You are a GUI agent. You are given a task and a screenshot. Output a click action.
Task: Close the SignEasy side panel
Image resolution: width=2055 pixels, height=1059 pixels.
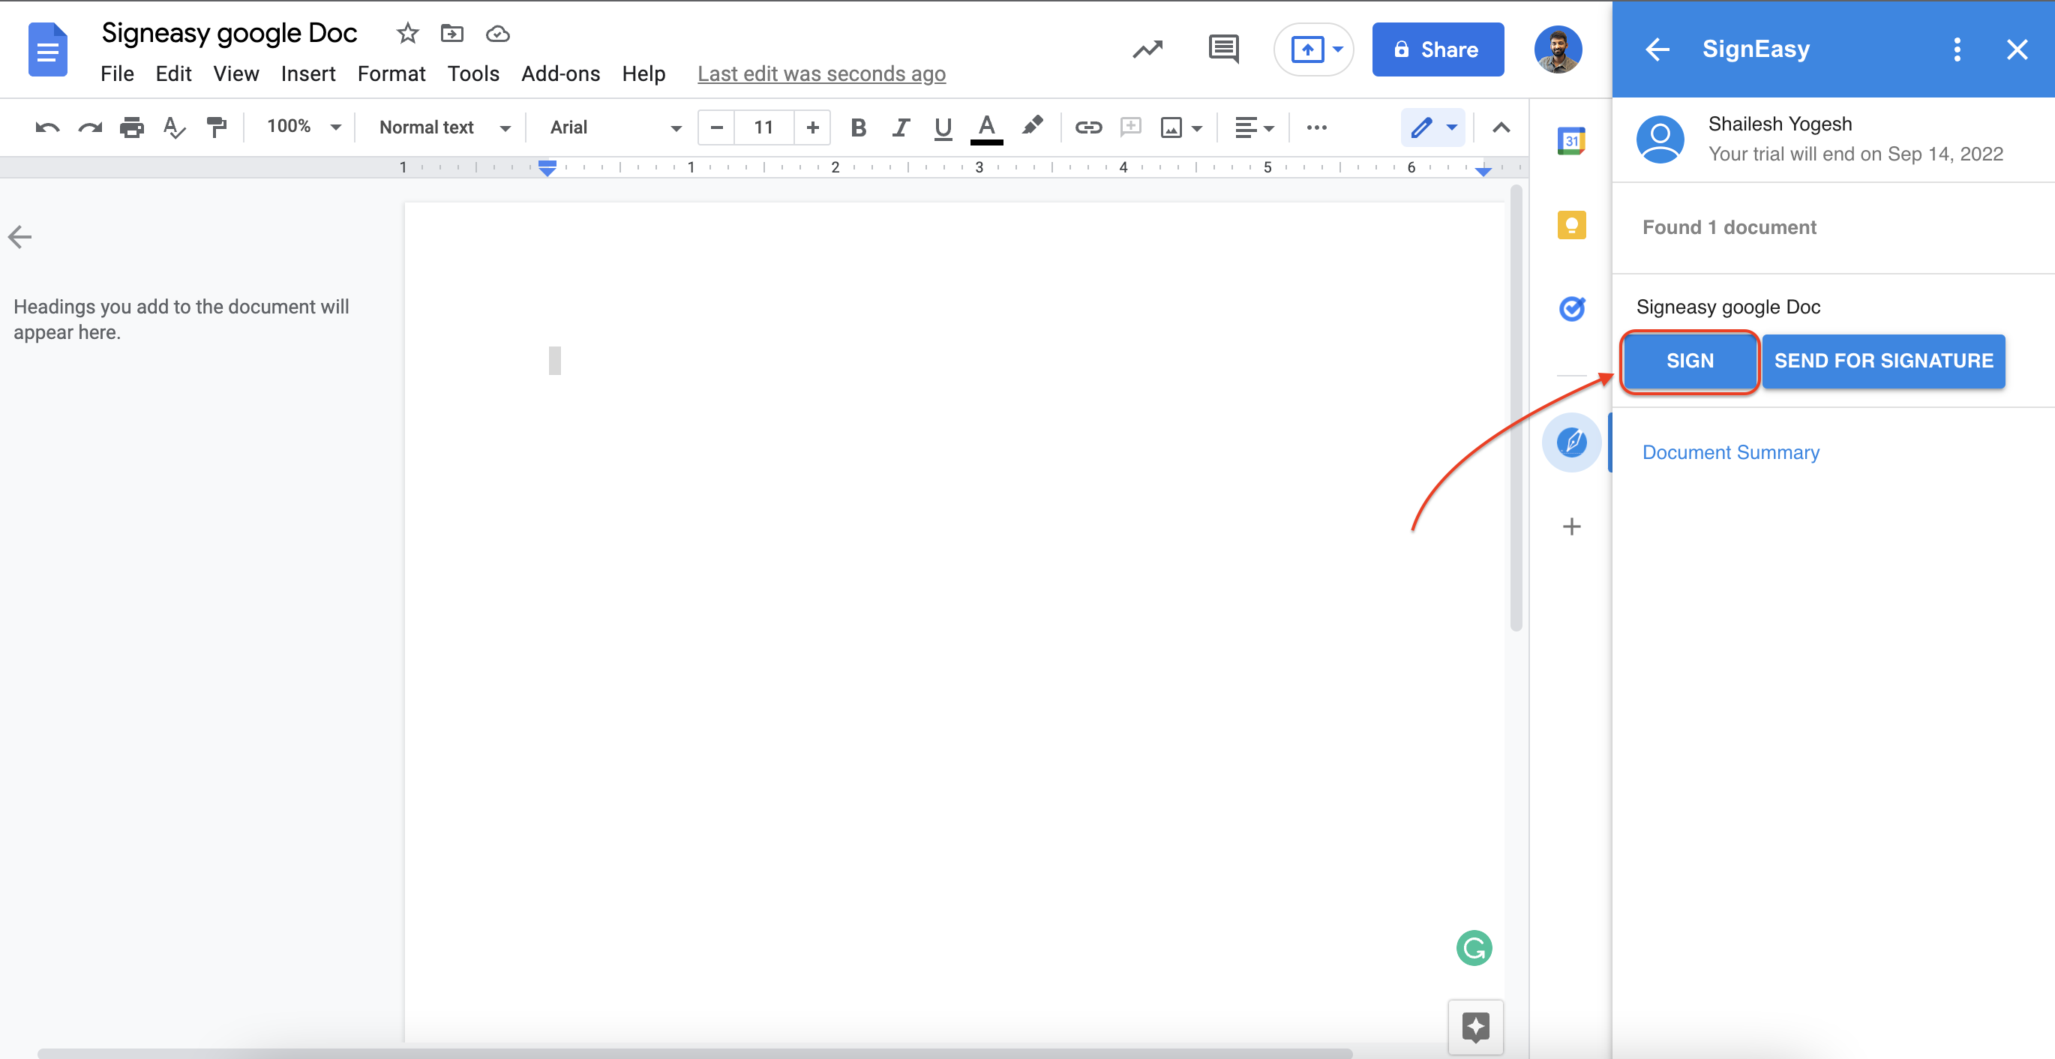[2017, 49]
